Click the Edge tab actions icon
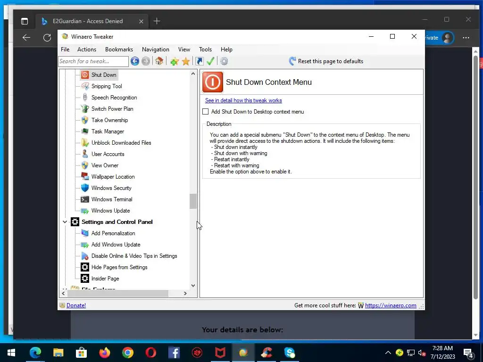 pos(25,21)
